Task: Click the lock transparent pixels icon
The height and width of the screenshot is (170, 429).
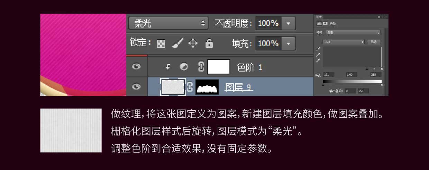Action: (x=161, y=44)
